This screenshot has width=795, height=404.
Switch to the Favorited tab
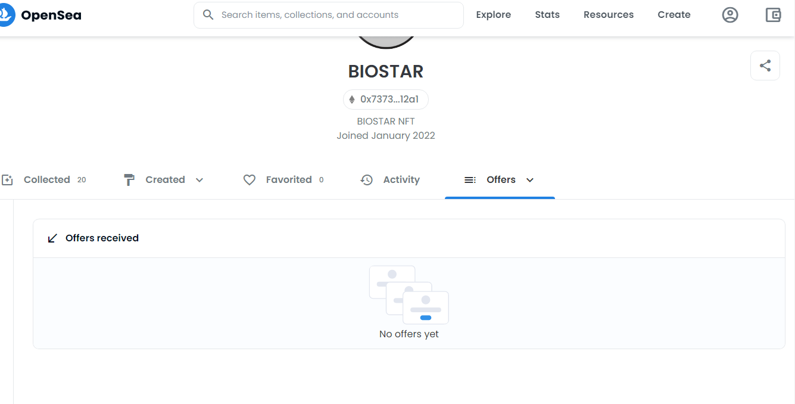coord(289,180)
